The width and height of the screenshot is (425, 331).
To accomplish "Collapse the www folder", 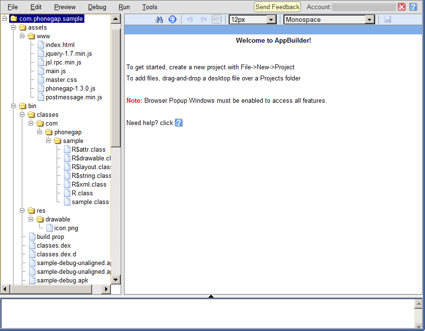I will coord(22,36).
